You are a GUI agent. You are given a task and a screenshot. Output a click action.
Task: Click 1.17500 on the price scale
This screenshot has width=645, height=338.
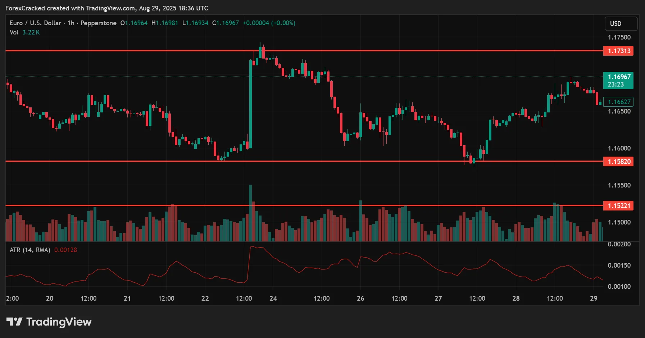click(619, 37)
